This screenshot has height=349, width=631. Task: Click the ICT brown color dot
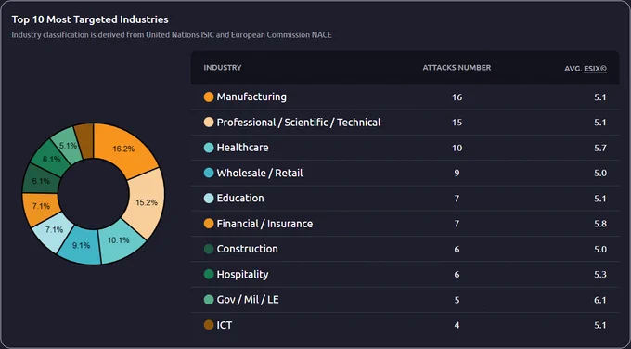(x=209, y=325)
